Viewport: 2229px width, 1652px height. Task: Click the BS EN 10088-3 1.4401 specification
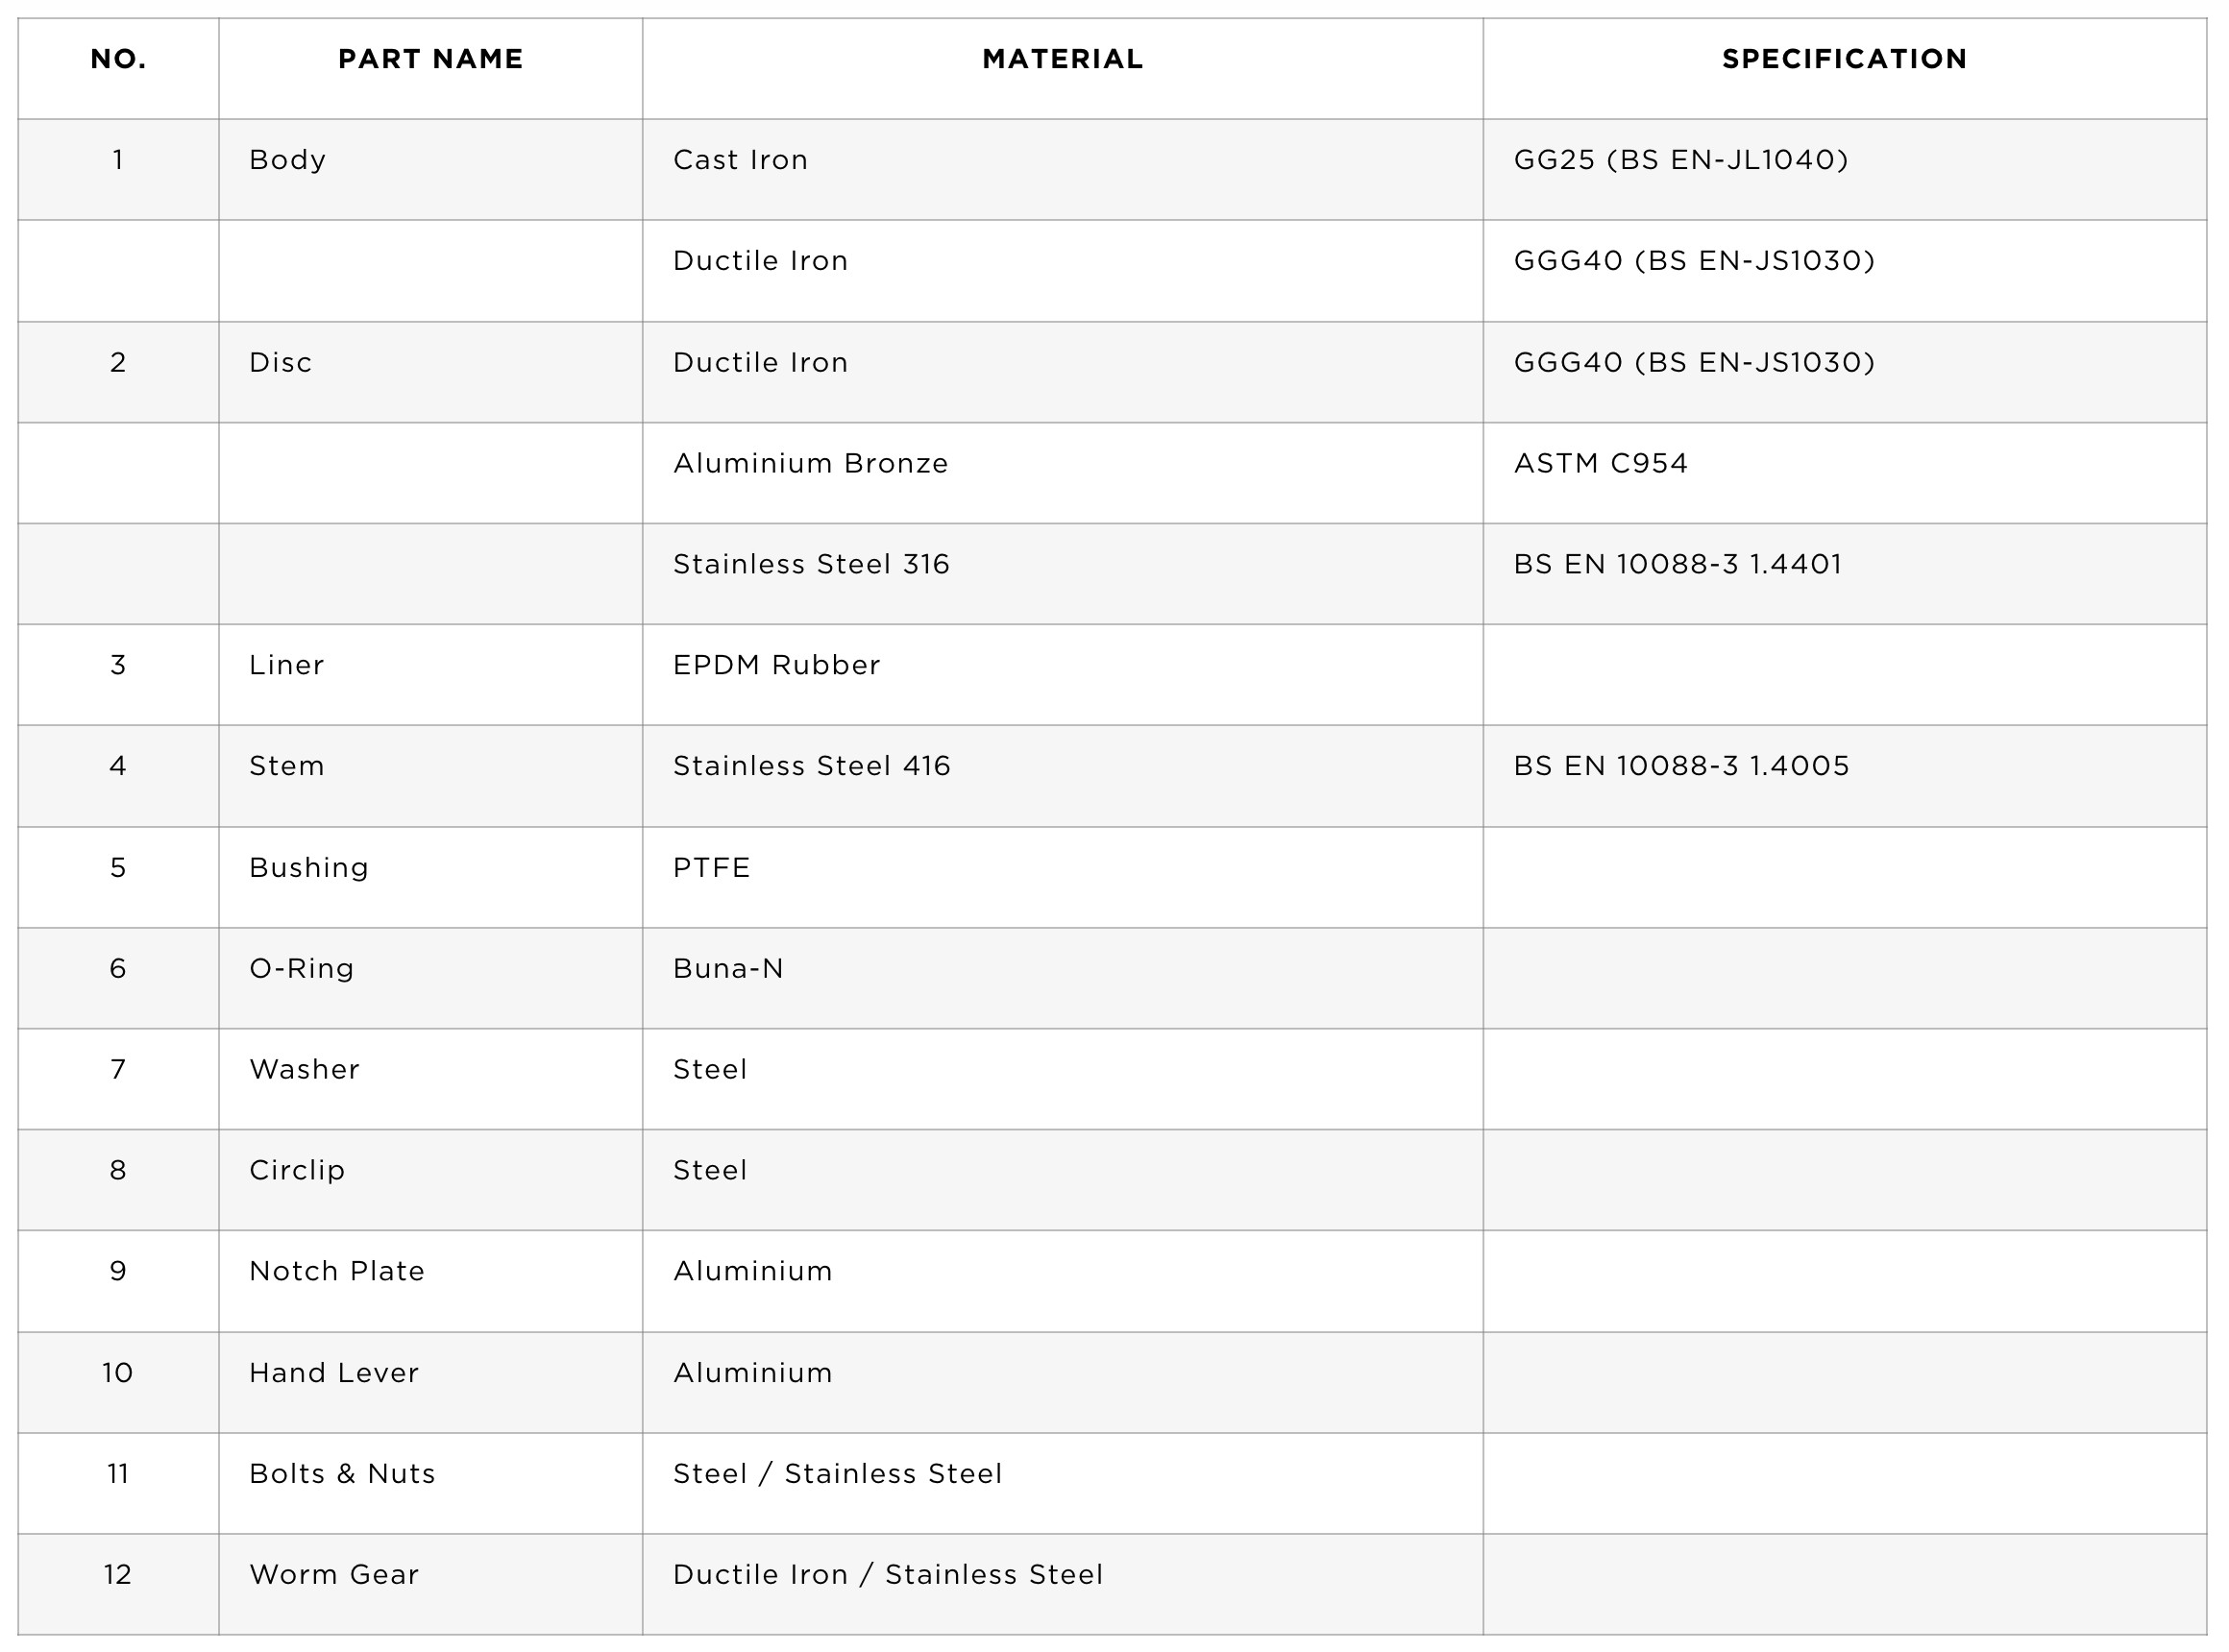(1678, 564)
